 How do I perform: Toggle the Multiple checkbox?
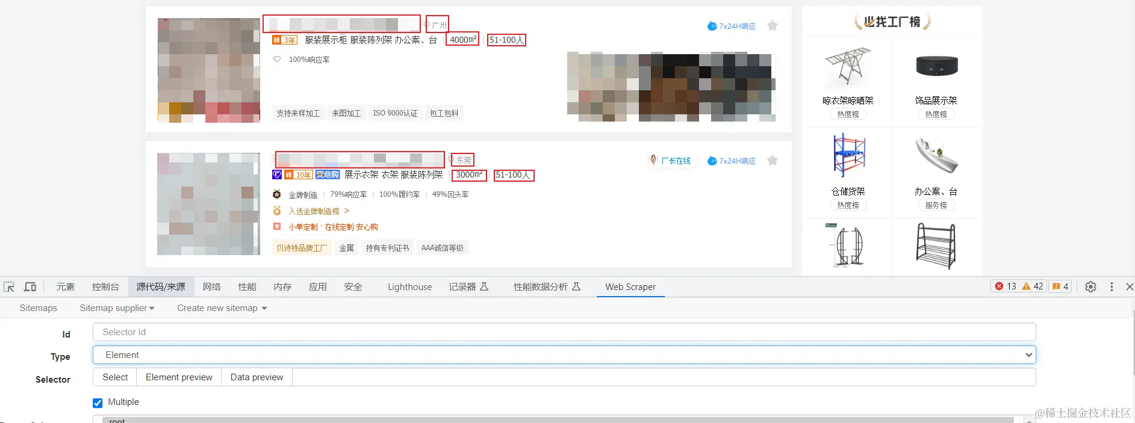pyautogui.click(x=98, y=403)
